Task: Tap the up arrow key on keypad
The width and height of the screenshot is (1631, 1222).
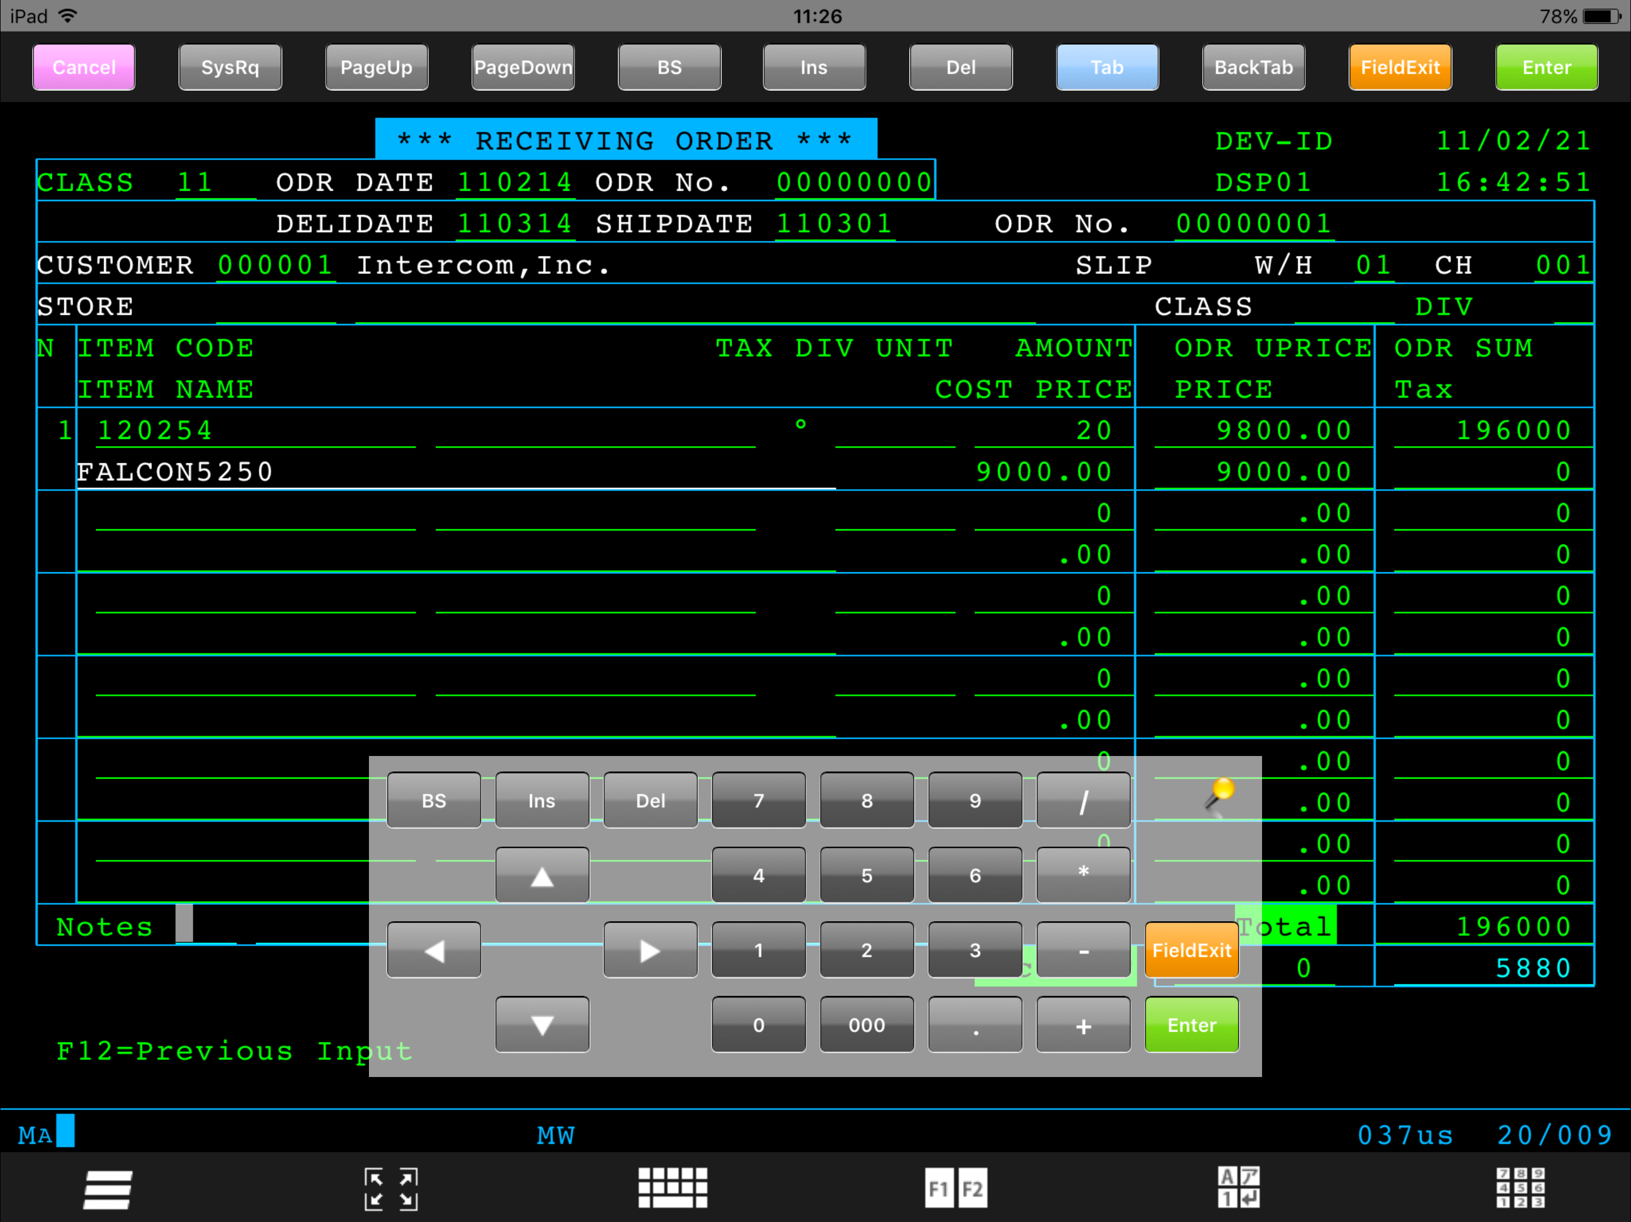Action: pyautogui.click(x=542, y=875)
